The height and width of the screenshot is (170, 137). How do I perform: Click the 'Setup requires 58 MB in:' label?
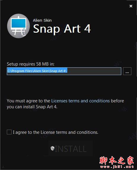[x=31, y=64]
